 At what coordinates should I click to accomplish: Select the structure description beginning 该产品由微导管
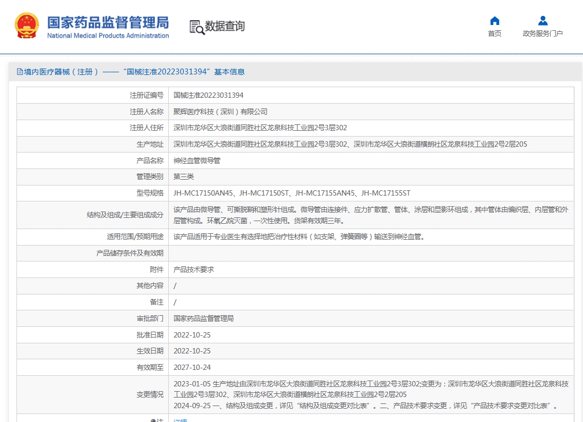click(371, 215)
